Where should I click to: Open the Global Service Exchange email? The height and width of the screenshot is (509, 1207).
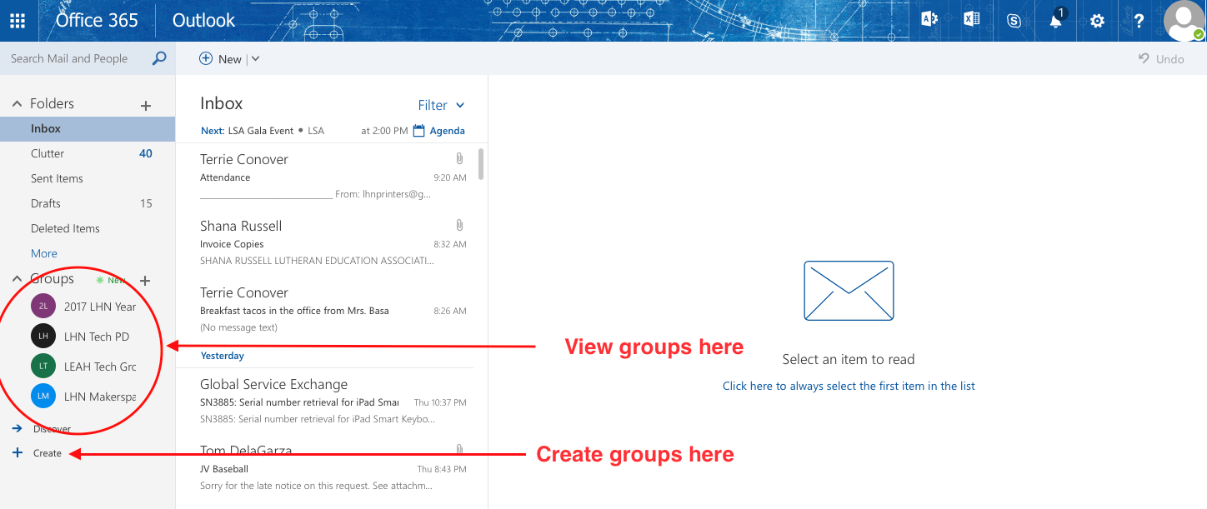[333, 401]
